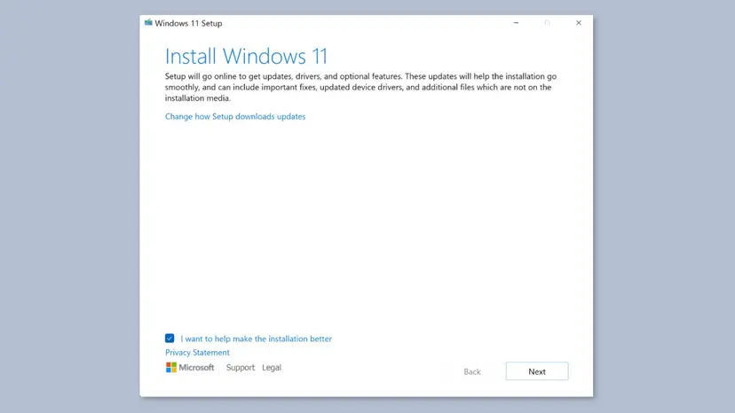Open the Support link
Image resolution: width=735 pixels, height=413 pixels.
(x=241, y=368)
